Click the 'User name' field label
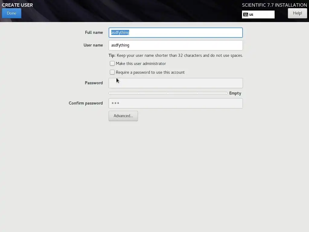 coord(93,45)
